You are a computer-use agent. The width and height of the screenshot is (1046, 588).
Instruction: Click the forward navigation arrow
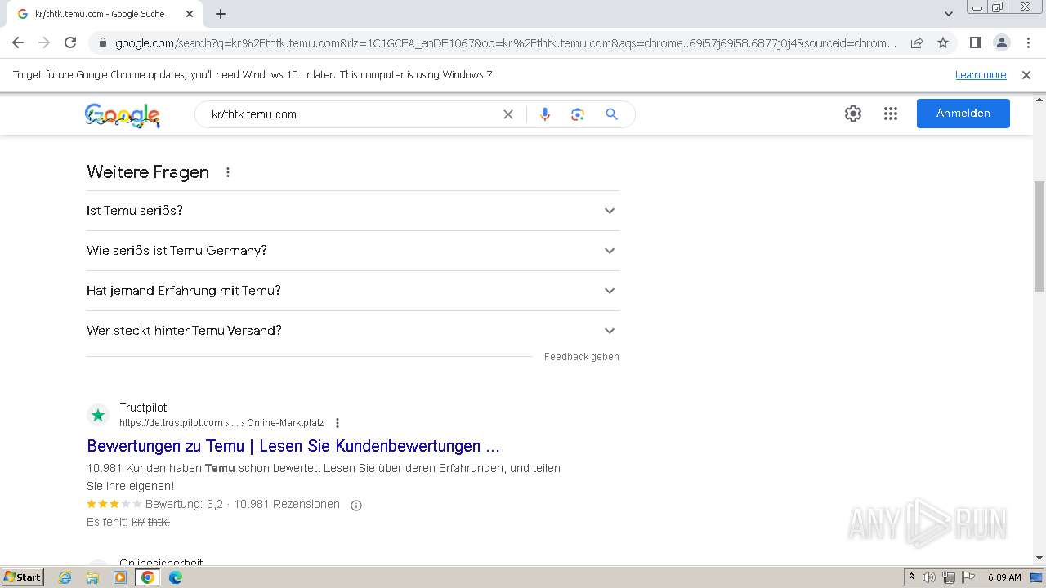44,43
